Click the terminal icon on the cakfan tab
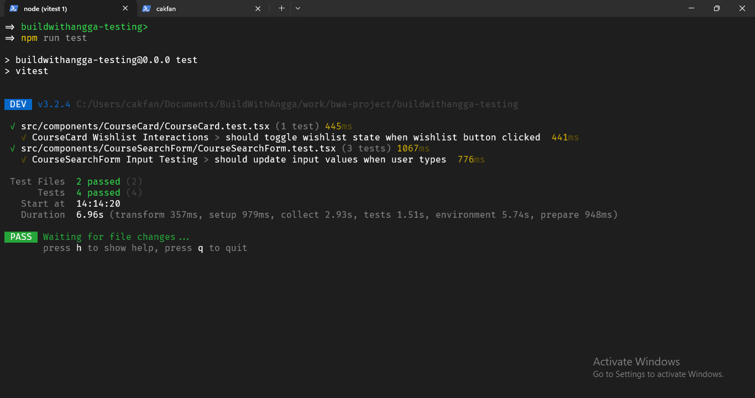The height and width of the screenshot is (398, 755). [146, 8]
